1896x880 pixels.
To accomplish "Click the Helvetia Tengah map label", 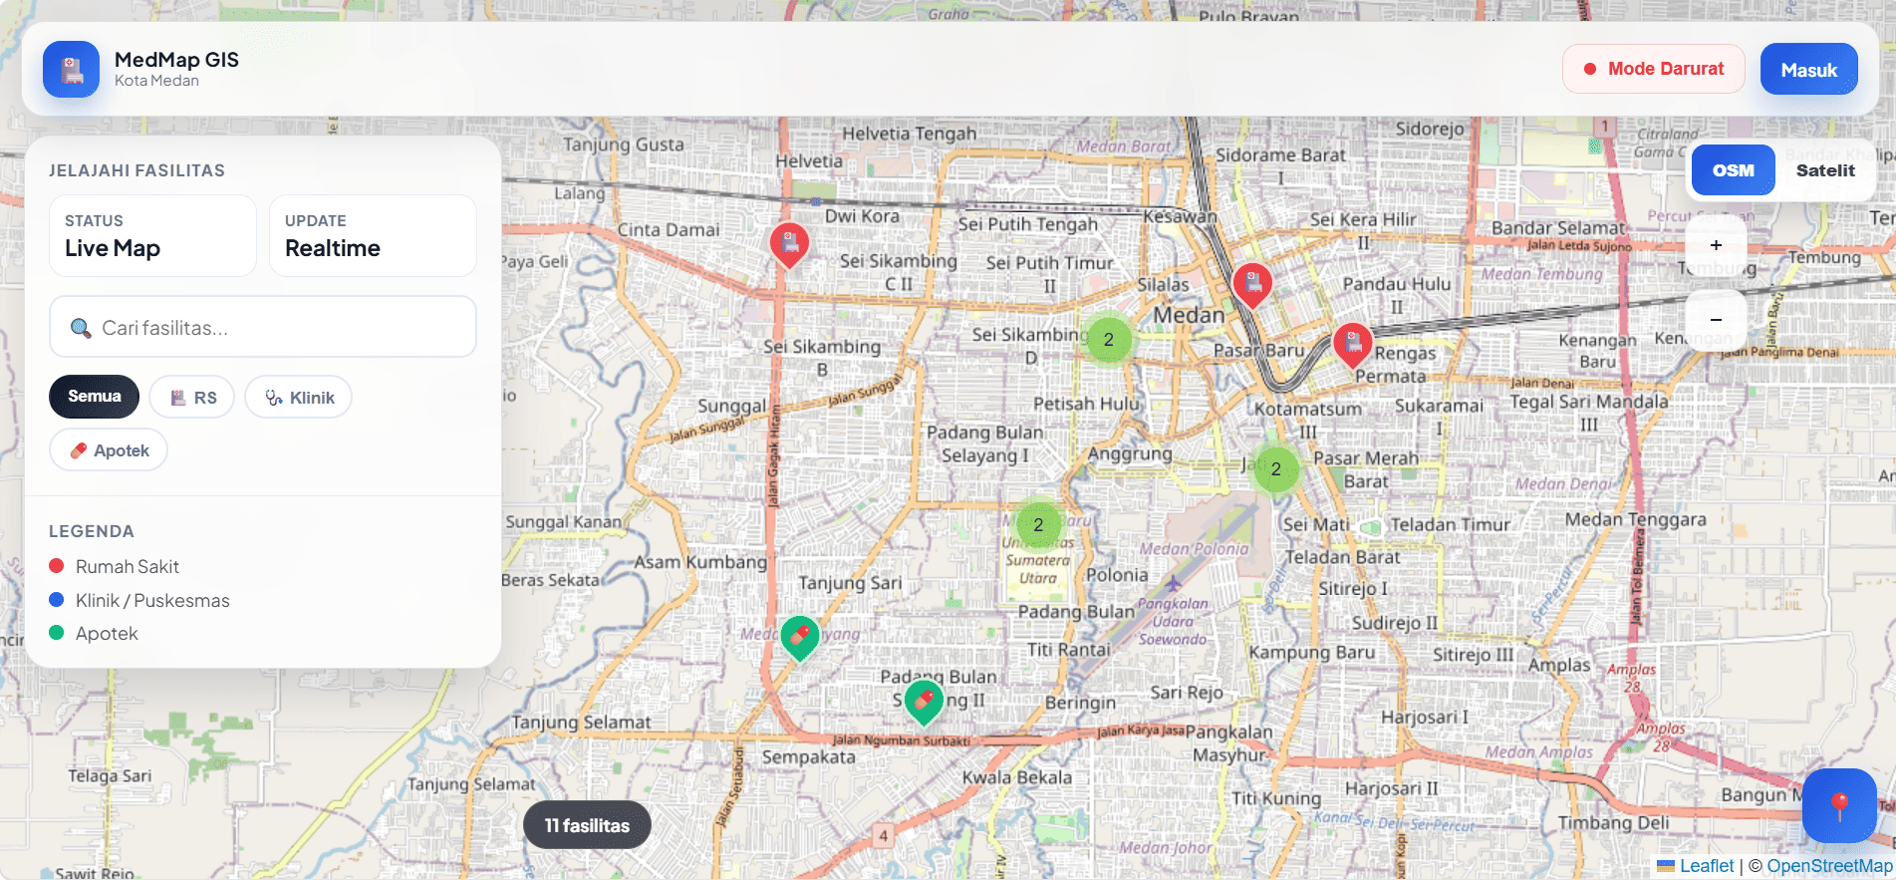I will [909, 134].
